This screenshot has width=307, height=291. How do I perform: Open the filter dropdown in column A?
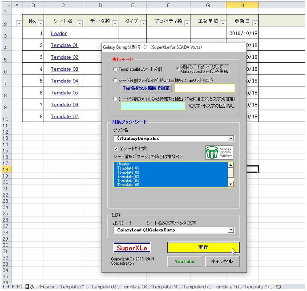19,24
